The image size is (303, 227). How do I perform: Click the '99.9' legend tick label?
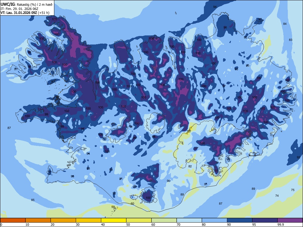pos(280,225)
